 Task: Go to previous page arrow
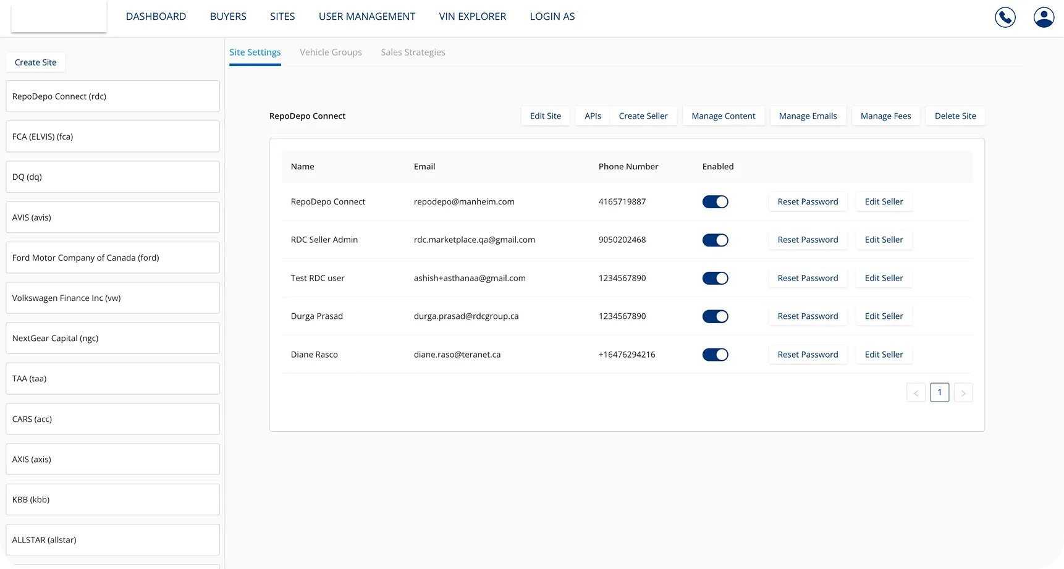pyautogui.click(x=916, y=393)
